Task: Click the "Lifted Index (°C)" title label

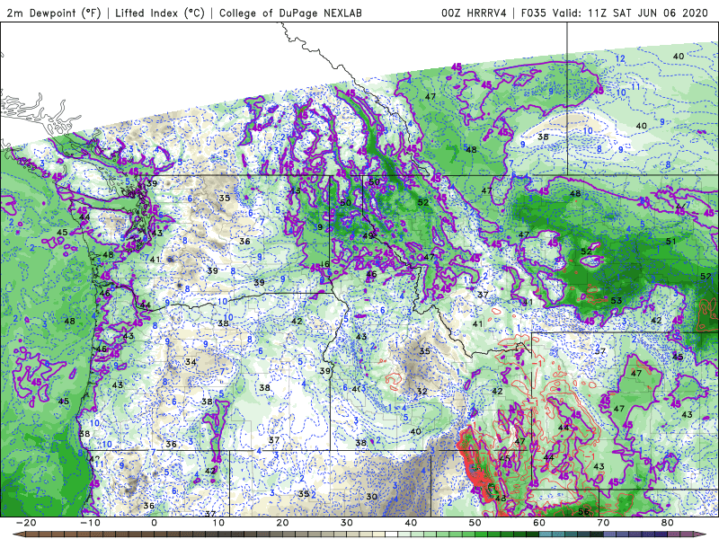Action: [x=160, y=13]
